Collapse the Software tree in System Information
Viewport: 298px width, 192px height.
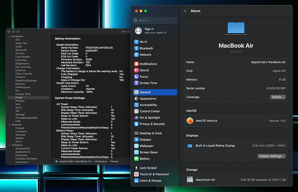(10, 145)
